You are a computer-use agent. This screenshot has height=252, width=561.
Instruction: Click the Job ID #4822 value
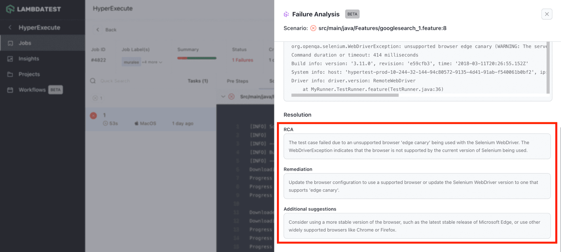tap(99, 60)
